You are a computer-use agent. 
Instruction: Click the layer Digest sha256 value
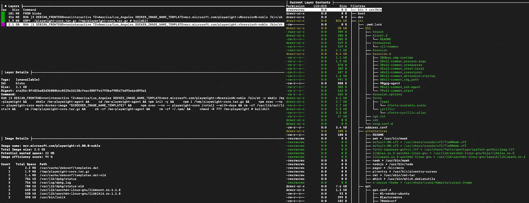pyautogui.click(x=81, y=91)
